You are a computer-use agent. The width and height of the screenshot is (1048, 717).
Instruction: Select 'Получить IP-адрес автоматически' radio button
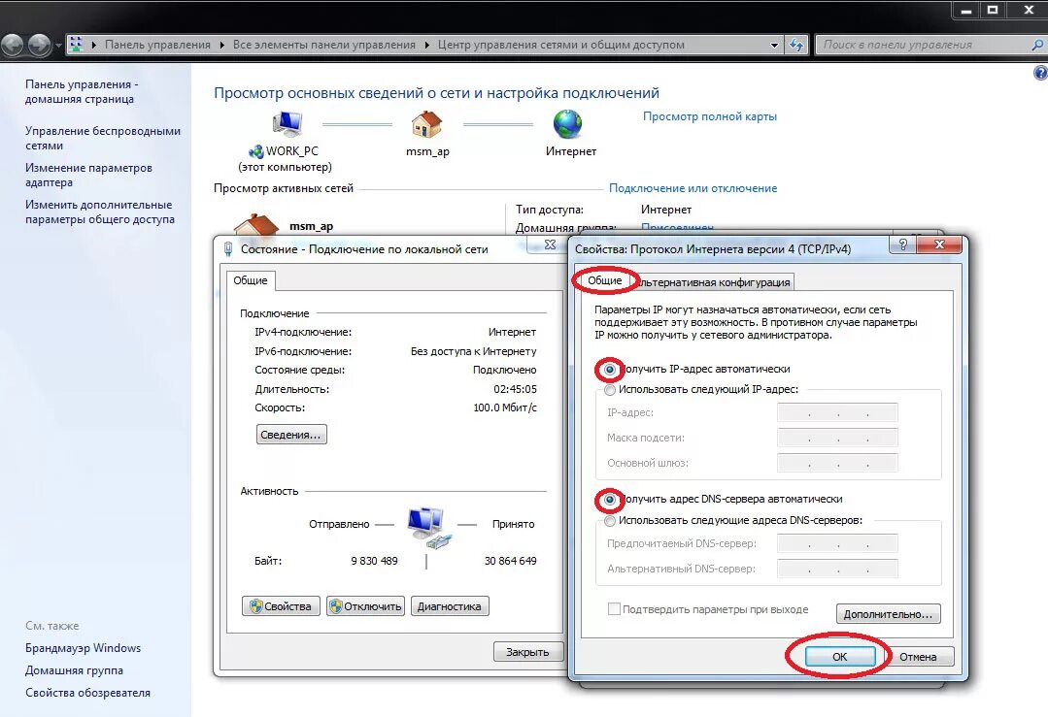[610, 370]
